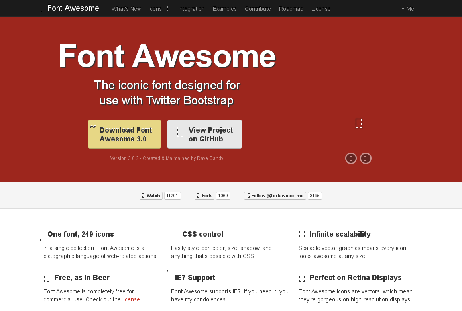This screenshot has width=462, height=311.
Task: Click the heading "One font, 249 icons"
Action: click(x=81, y=234)
